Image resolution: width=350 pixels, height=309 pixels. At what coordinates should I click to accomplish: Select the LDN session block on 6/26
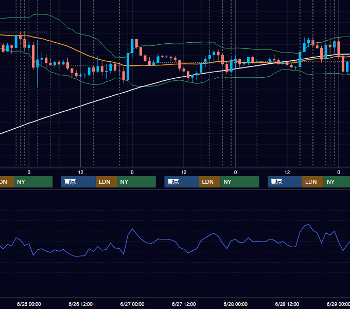pyautogui.click(x=106, y=182)
